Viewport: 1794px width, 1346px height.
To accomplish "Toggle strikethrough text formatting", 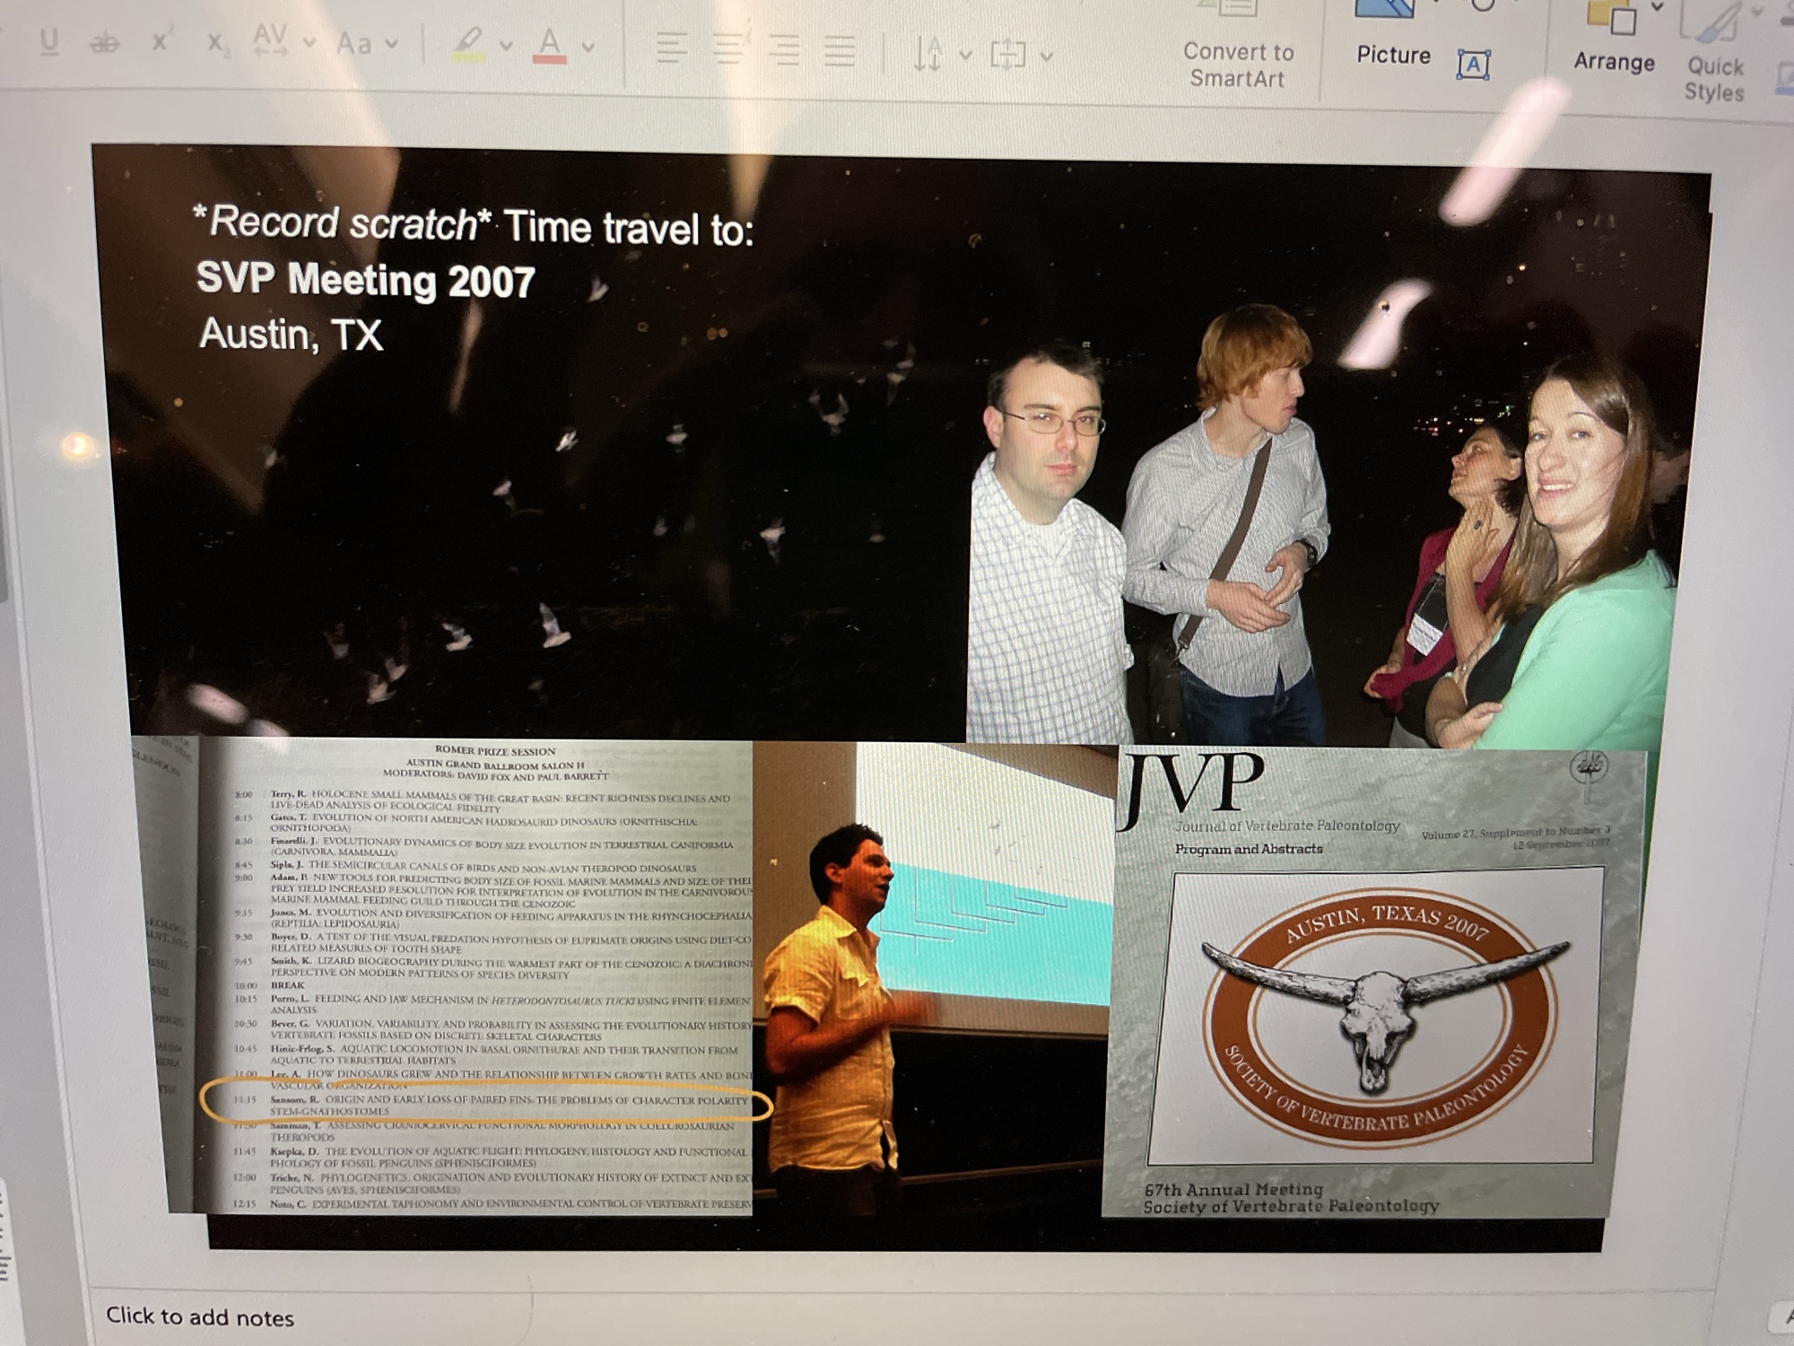I will coord(104,42).
